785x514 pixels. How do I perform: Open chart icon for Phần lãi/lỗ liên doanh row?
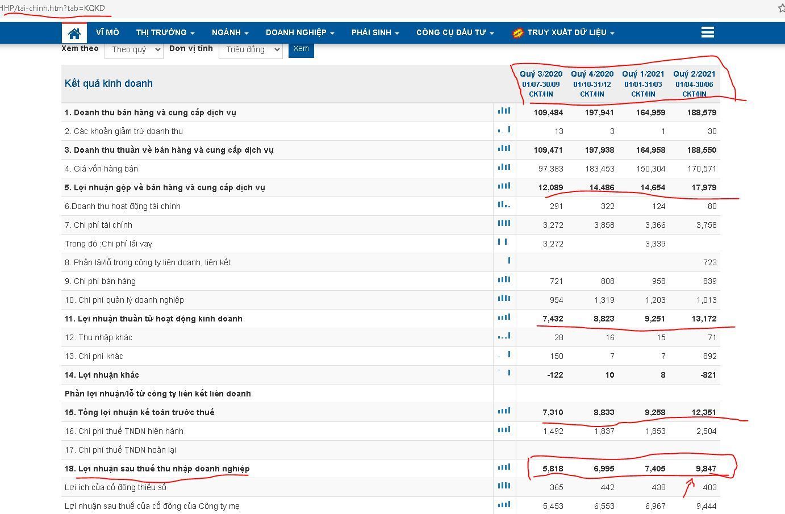509,261
